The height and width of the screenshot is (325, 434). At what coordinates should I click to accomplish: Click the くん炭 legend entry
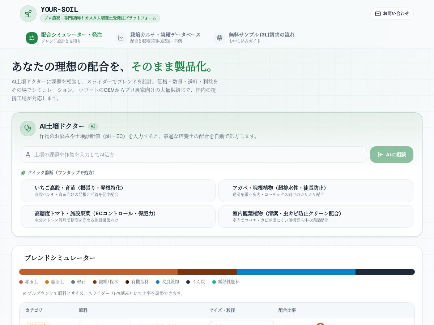pyautogui.click(x=196, y=282)
